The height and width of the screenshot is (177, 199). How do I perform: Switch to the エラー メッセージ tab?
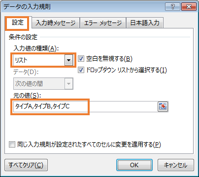pyautogui.click(x=103, y=23)
